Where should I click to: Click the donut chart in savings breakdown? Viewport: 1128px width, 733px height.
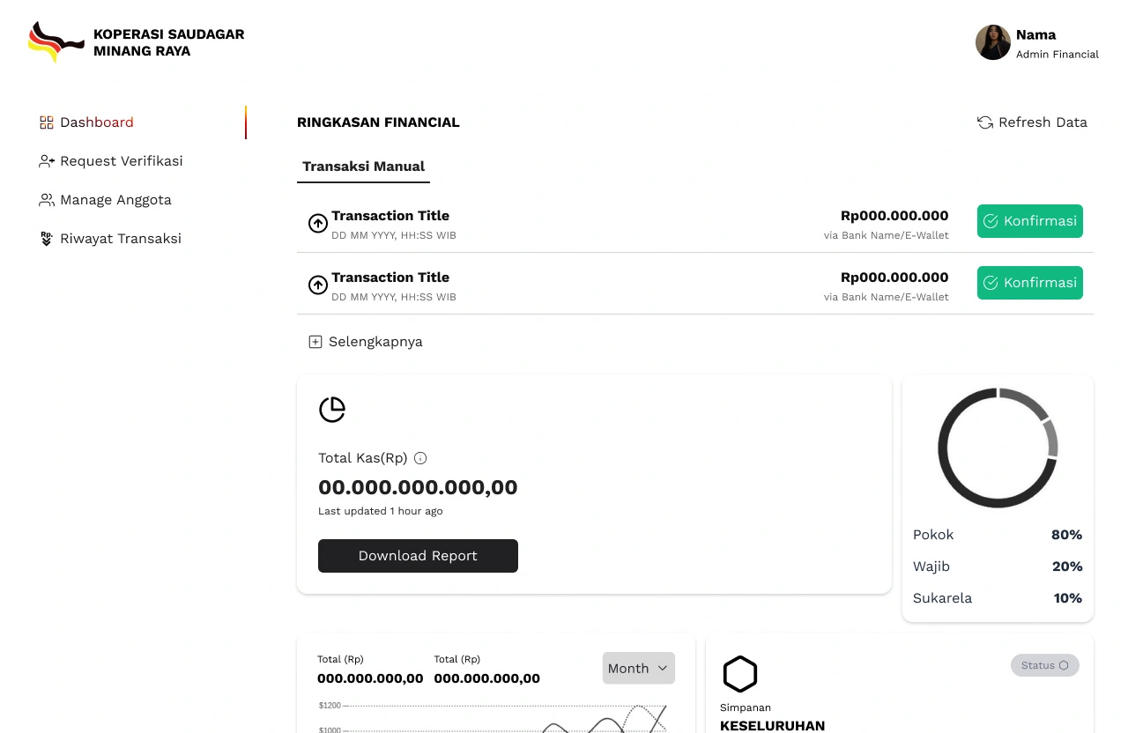[998, 448]
